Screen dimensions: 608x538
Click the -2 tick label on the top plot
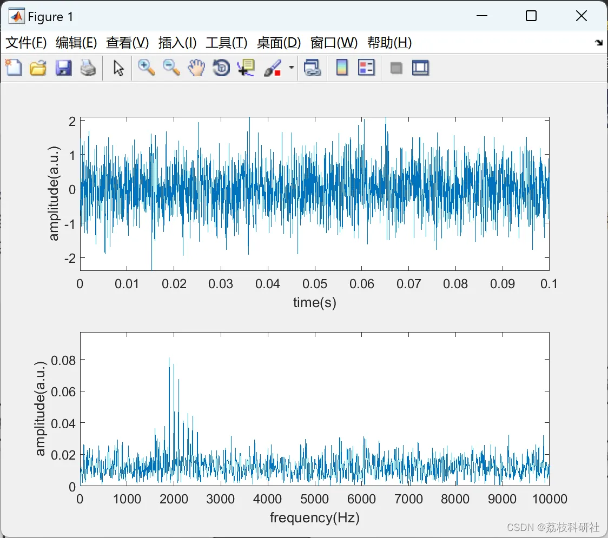tap(70, 258)
